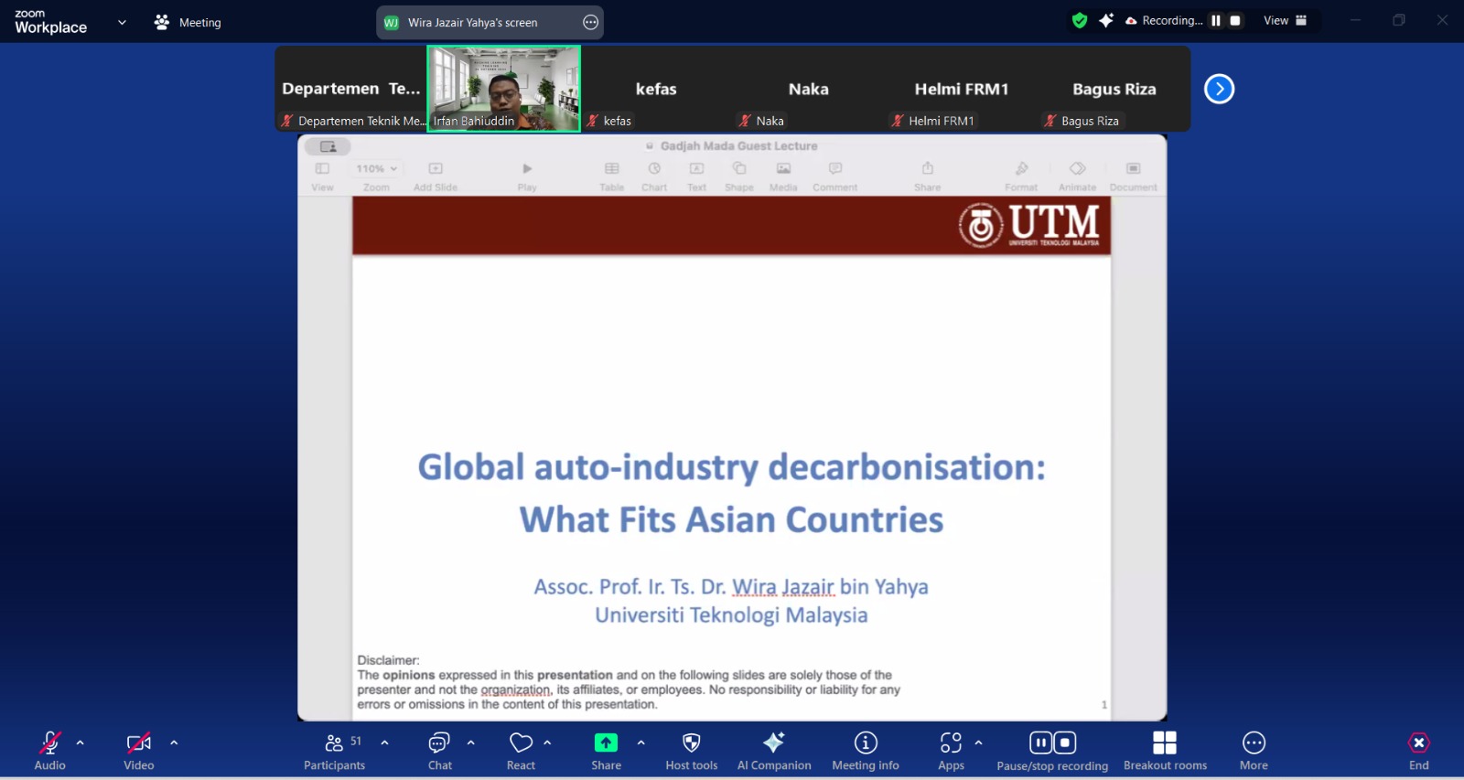Select Irfan Bahiuddin's video thumbnail
The width and height of the screenshot is (1464, 780).
(503, 89)
